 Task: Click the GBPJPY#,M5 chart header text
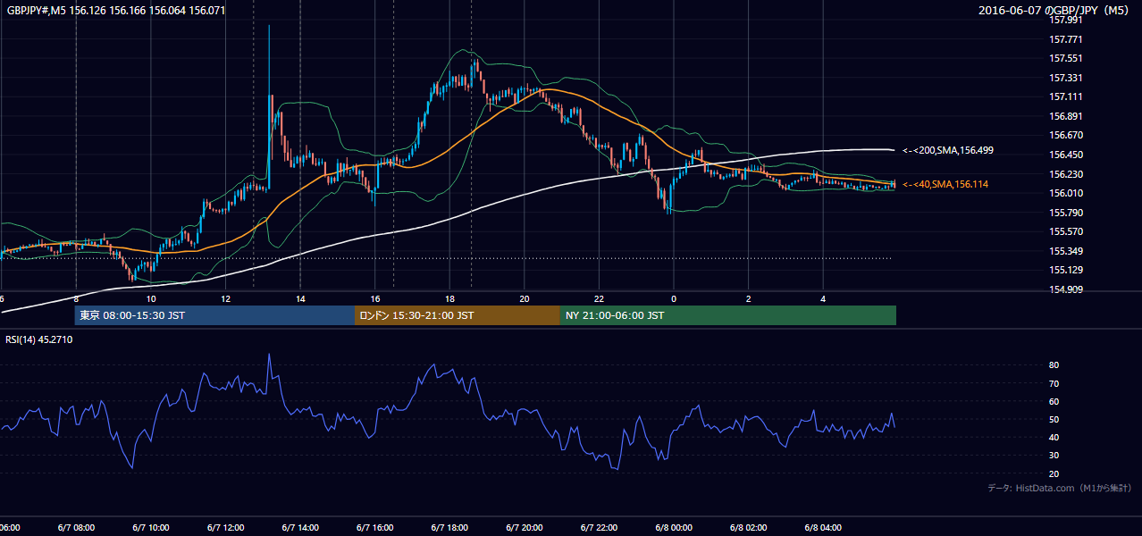click(116, 11)
